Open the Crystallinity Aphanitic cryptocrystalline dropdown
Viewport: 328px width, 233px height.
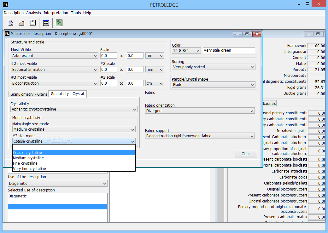click(x=74, y=109)
